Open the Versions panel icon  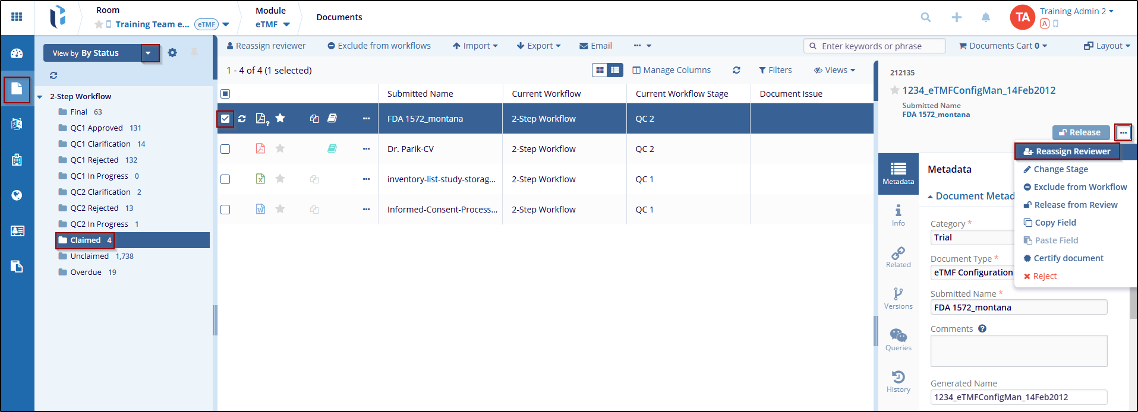pyautogui.click(x=898, y=297)
